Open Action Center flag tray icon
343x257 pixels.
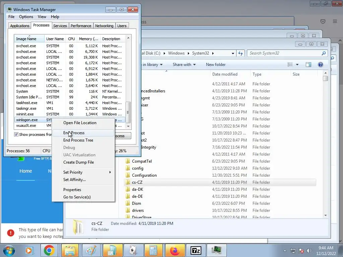pyautogui.click(x=301, y=251)
